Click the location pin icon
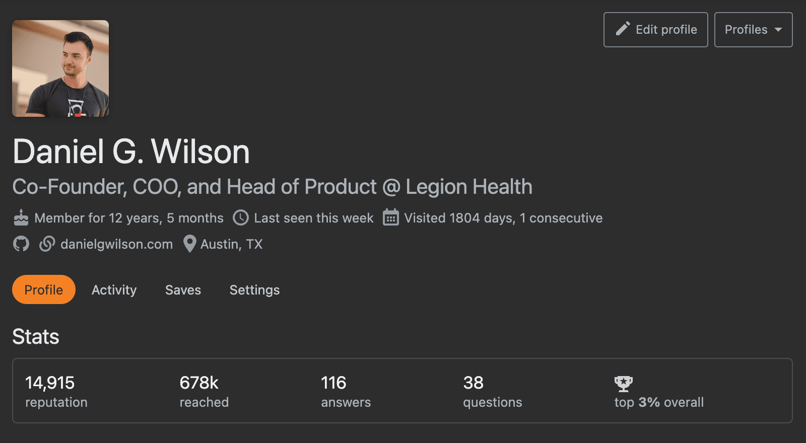This screenshot has height=443, width=806. [189, 244]
